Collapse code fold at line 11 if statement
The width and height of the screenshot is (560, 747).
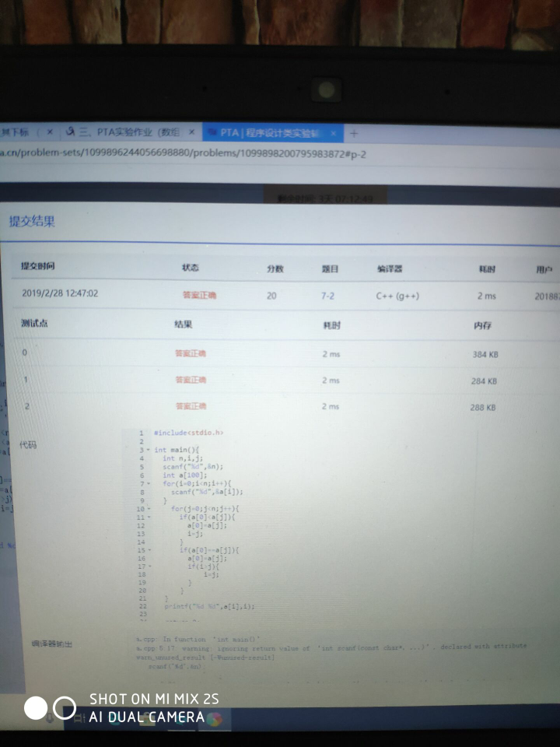tap(149, 517)
